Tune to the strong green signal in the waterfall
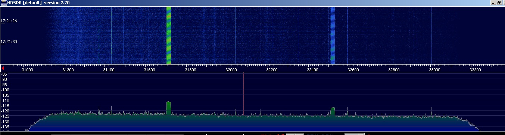 click(168, 35)
